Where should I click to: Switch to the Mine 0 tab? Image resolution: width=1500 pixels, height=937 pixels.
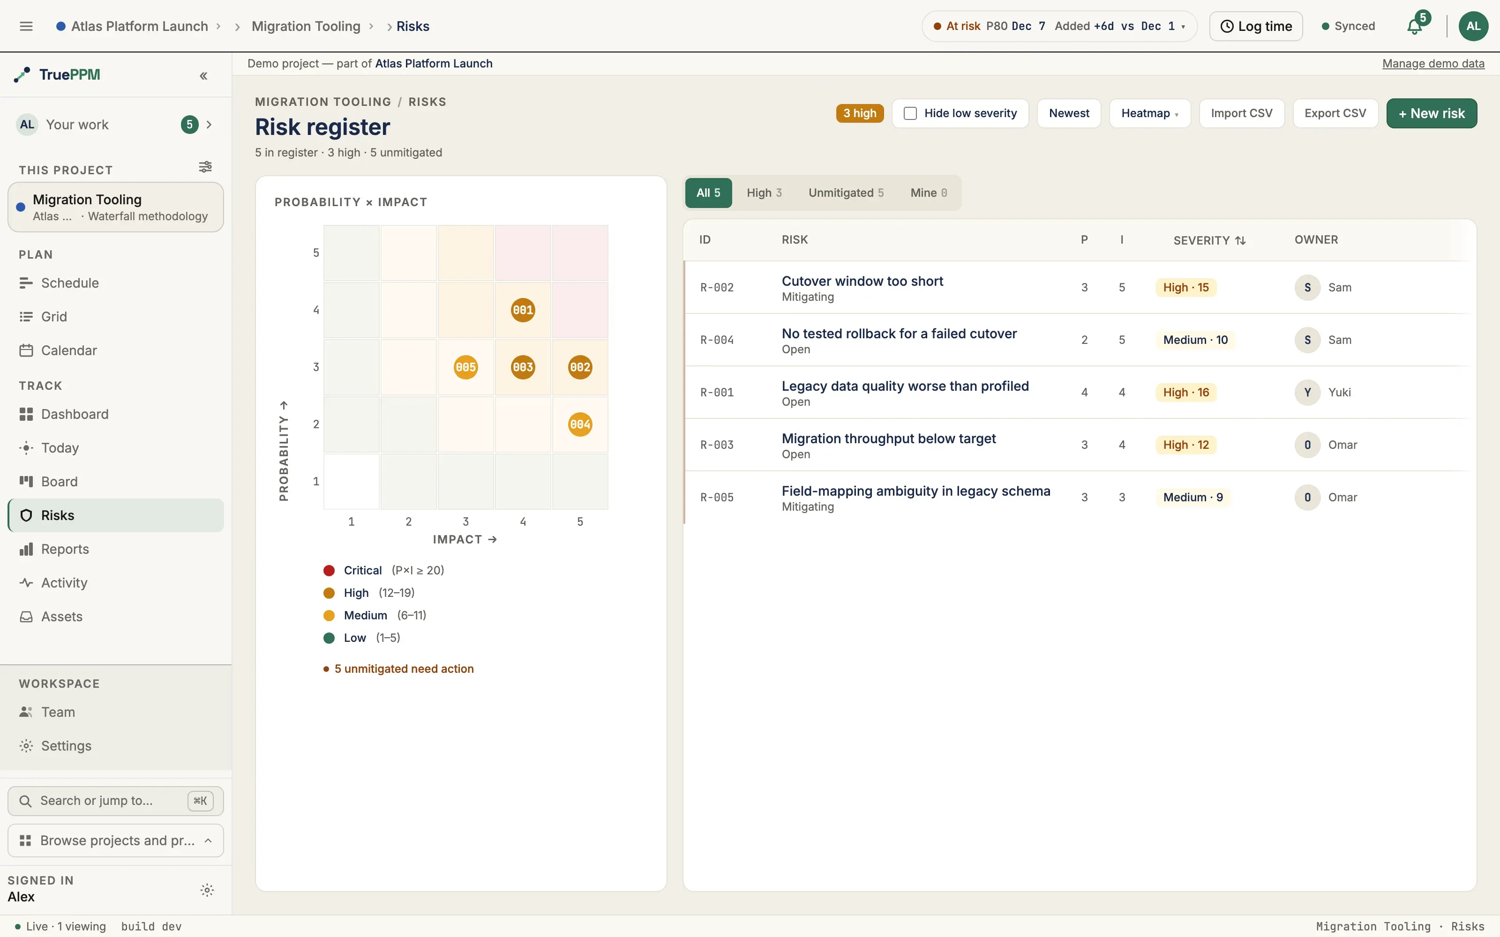(929, 193)
